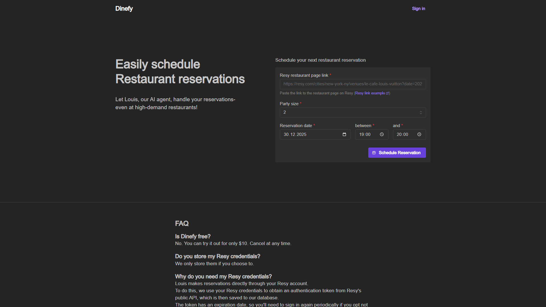The height and width of the screenshot is (307, 546).
Task: Click the "Easily schedule Restaurant reservations" headline
Action: click(180, 72)
